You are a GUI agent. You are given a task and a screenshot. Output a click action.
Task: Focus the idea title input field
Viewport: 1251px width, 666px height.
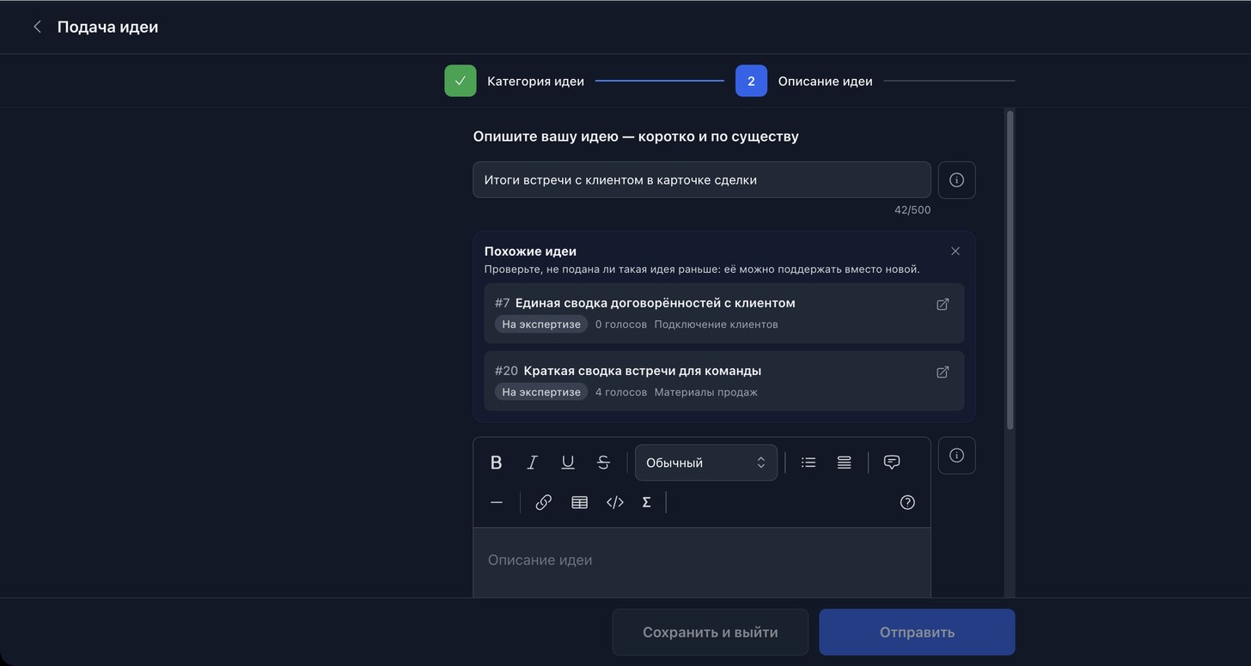pyautogui.click(x=702, y=180)
